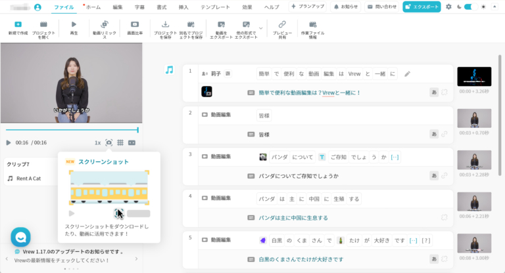Select the word パンダ in clip 4
Viewport: 505px width, 273px height.
click(x=267, y=199)
